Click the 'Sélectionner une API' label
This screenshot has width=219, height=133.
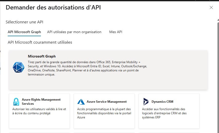(x=24, y=22)
